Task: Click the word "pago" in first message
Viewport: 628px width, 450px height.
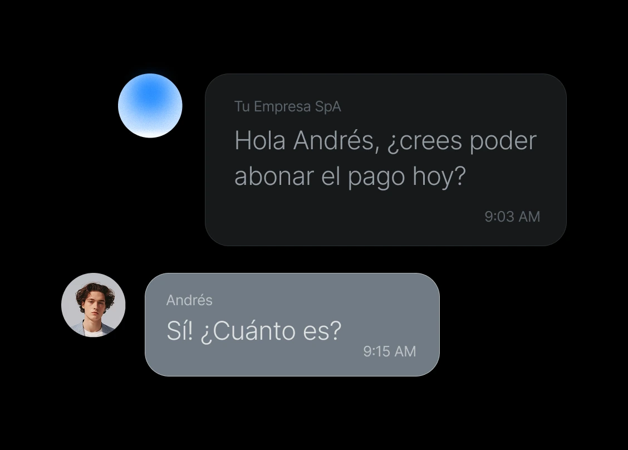Action: [x=376, y=178]
